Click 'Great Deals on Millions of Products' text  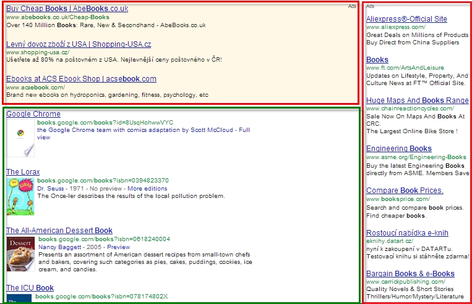(417, 35)
